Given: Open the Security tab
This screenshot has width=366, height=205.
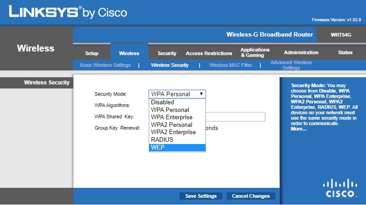Looking at the screenshot, I should 166,53.
